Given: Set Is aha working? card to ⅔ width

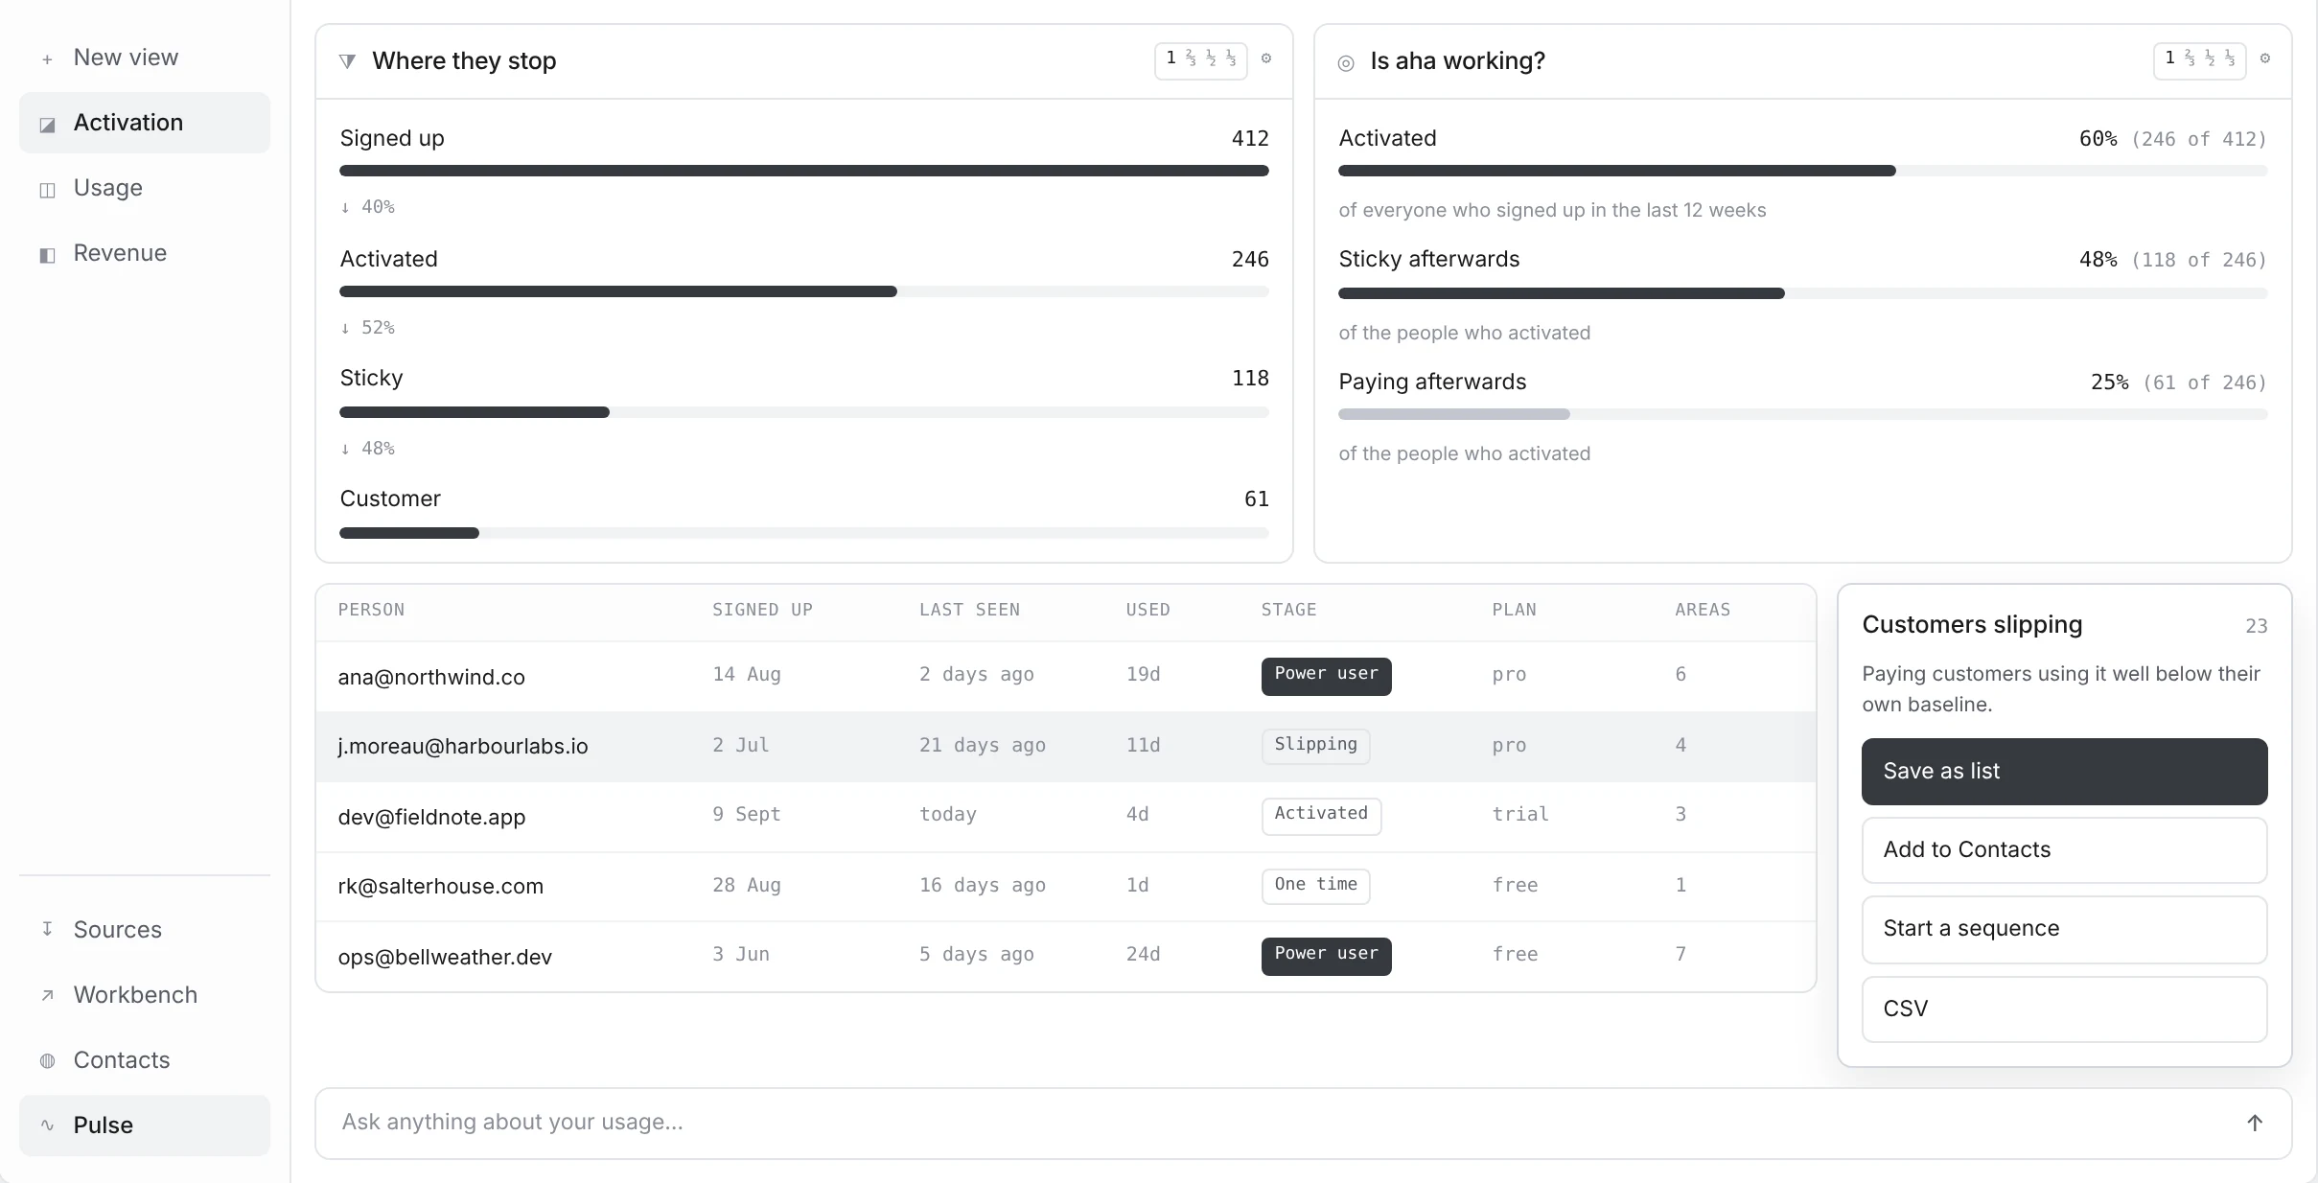Looking at the screenshot, I should [x=2190, y=58].
